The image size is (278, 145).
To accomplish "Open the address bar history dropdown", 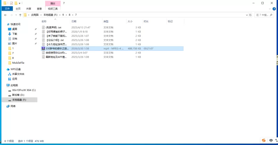I will pyautogui.click(x=247, y=15).
